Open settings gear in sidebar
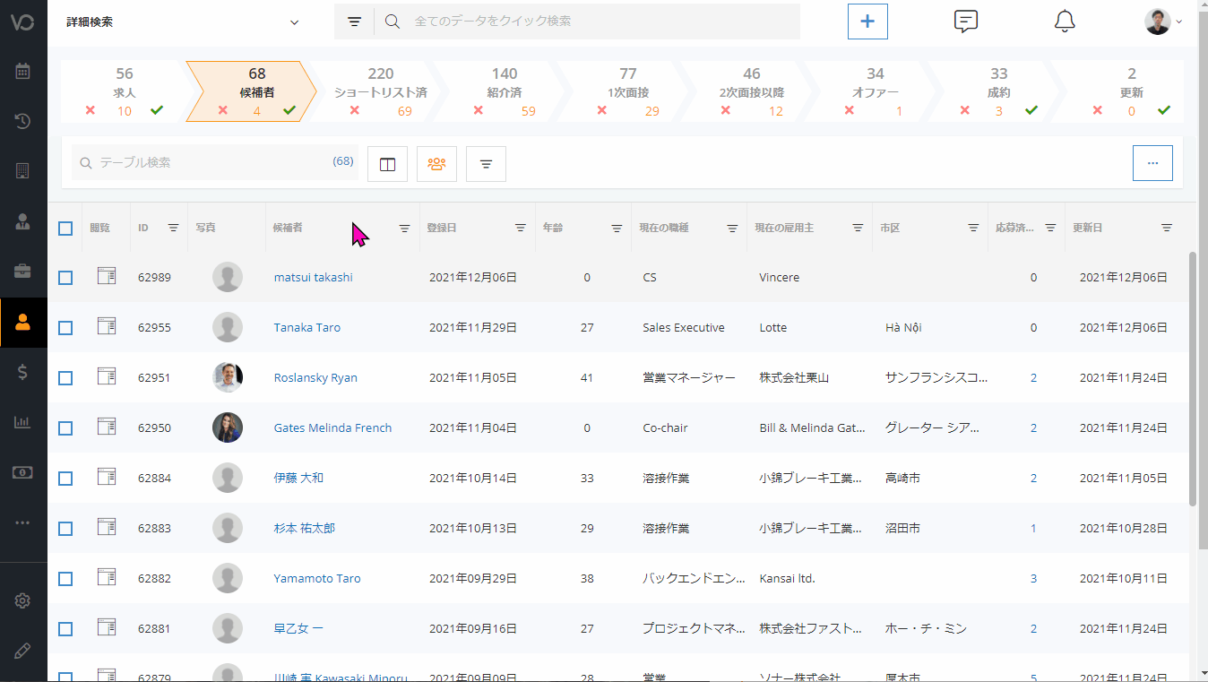This screenshot has height=682, width=1208. click(23, 600)
